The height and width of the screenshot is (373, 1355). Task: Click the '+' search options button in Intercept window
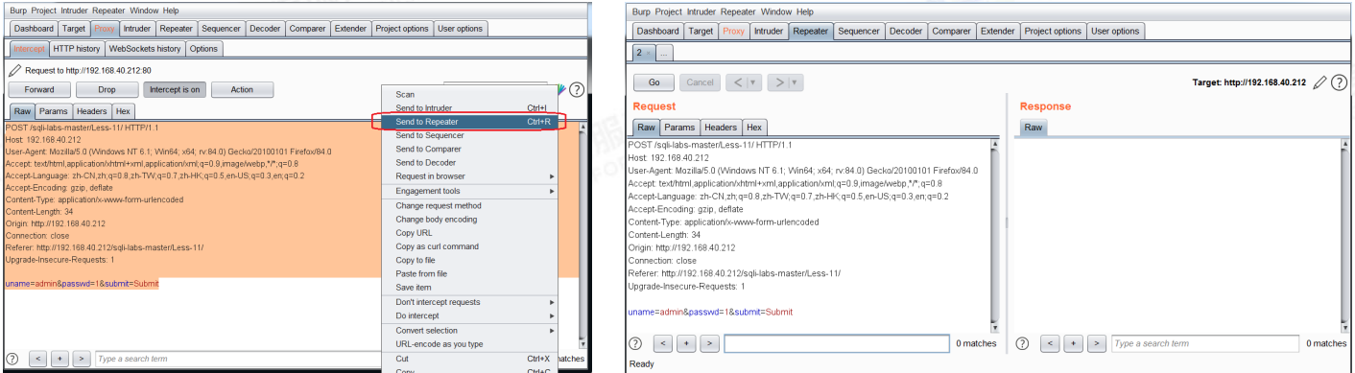point(59,359)
